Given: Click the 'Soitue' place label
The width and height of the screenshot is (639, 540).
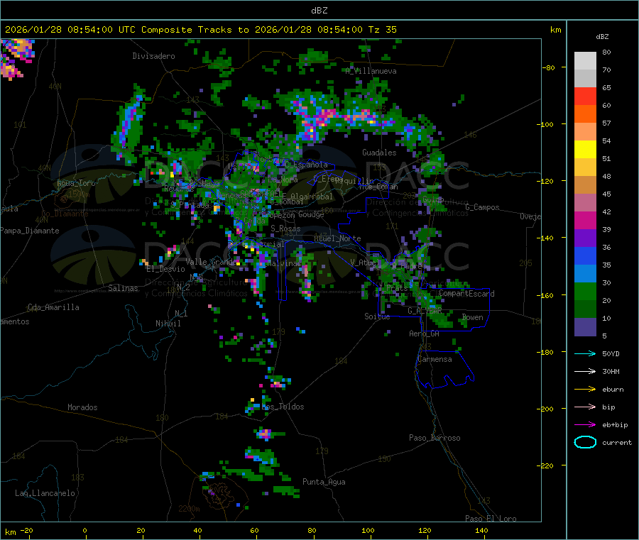Looking at the screenshot, I should point(378,316).
